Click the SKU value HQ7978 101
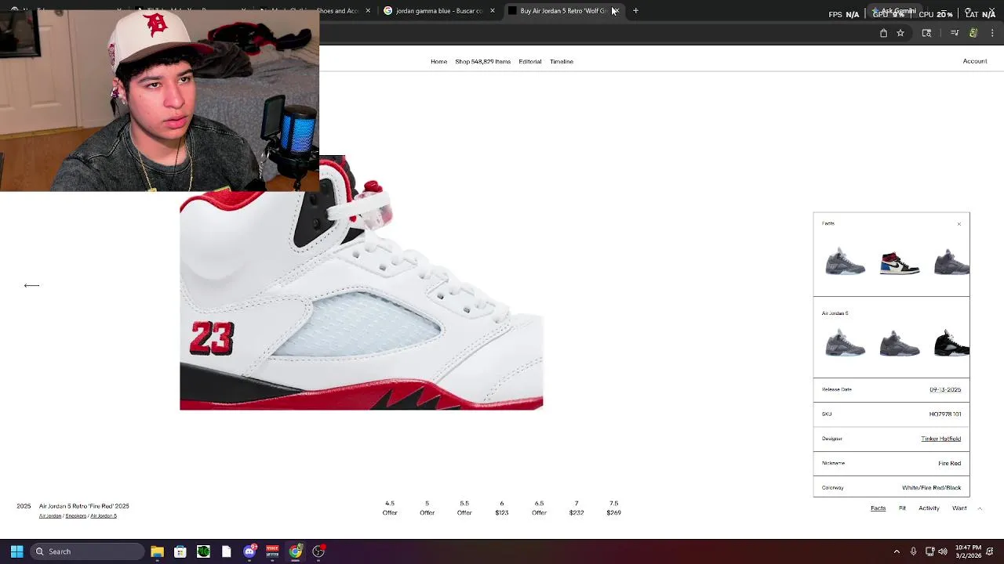The image size is (1004, 564). point(945,414)
